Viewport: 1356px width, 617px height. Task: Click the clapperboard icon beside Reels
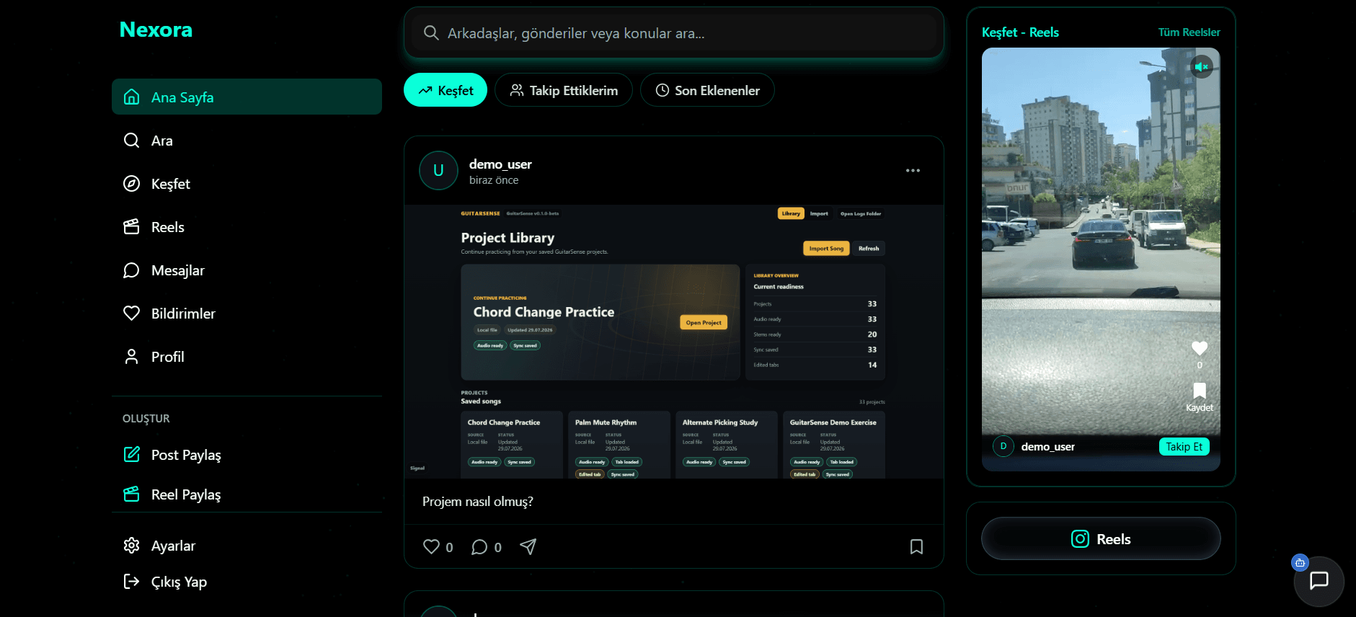[131, 226]
